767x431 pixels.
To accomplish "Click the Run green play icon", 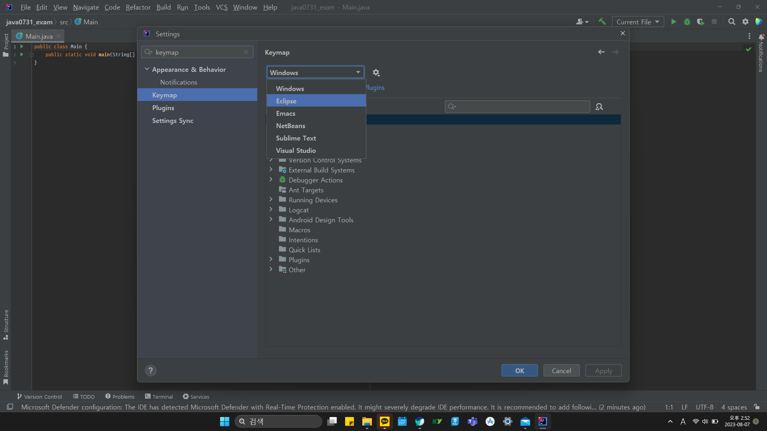I will click(x=674, y=22).
